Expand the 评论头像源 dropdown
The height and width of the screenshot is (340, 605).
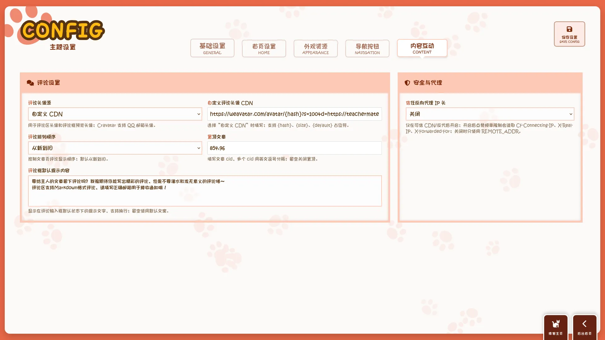point(115,114)
